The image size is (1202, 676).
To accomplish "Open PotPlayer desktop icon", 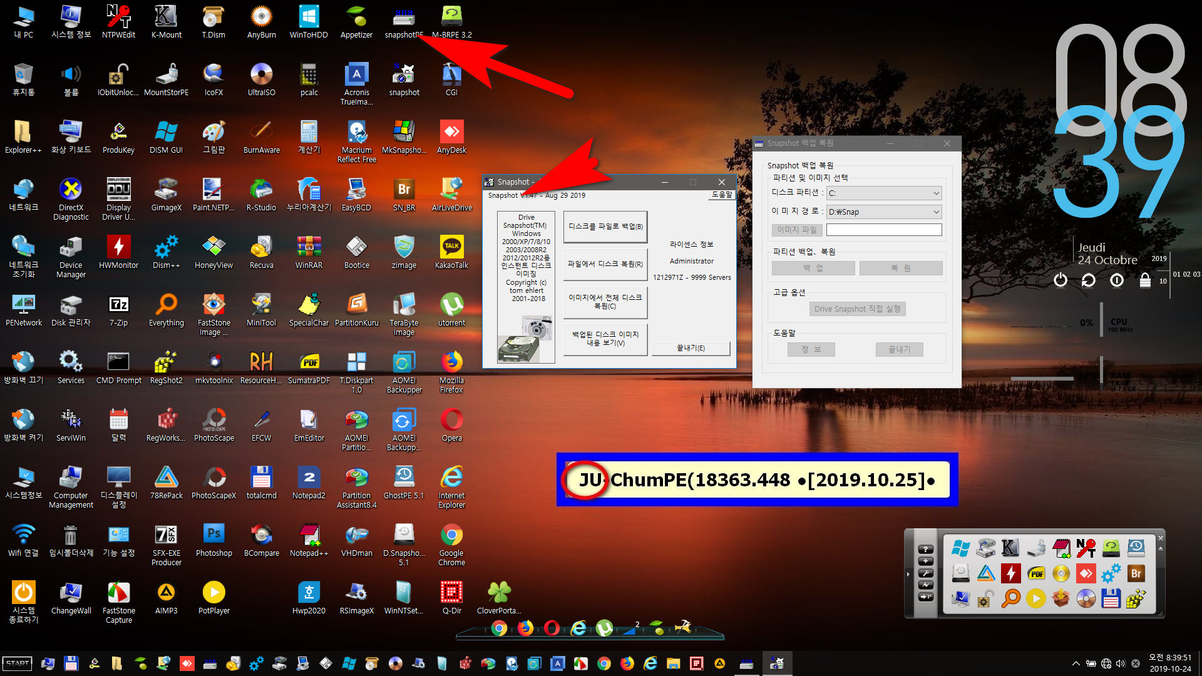I will click(213, 597).
